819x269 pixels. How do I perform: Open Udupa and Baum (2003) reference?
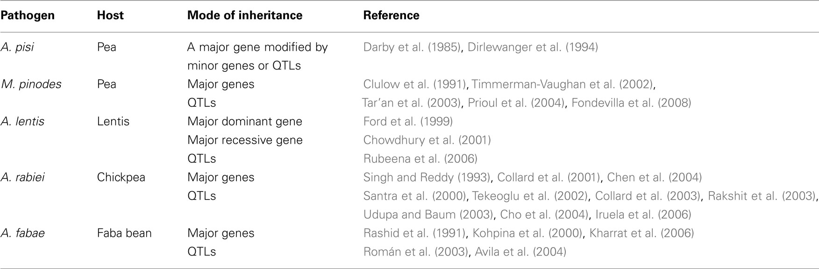[x=428, y=215]
